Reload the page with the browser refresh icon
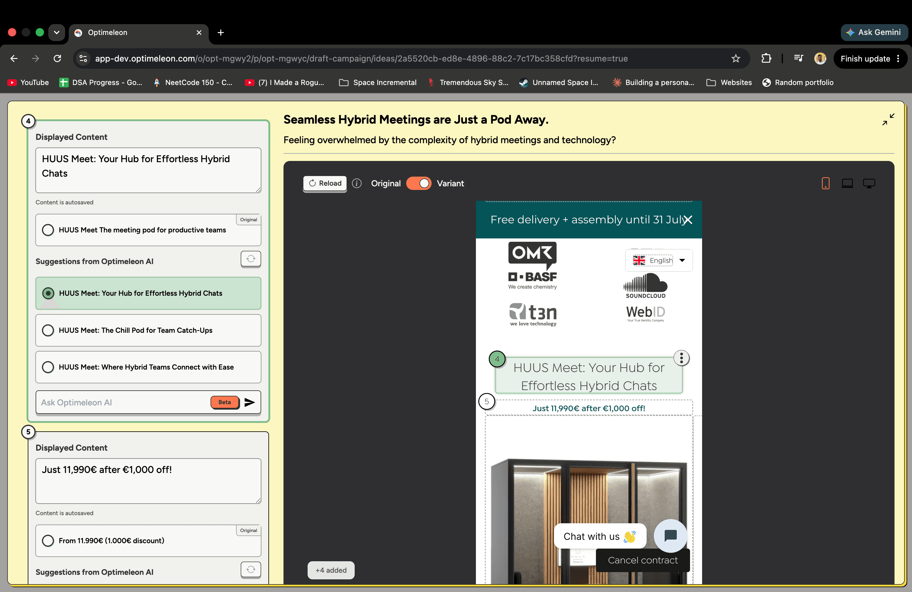This screenshot has width=912, height=592. tap(58, 58)
